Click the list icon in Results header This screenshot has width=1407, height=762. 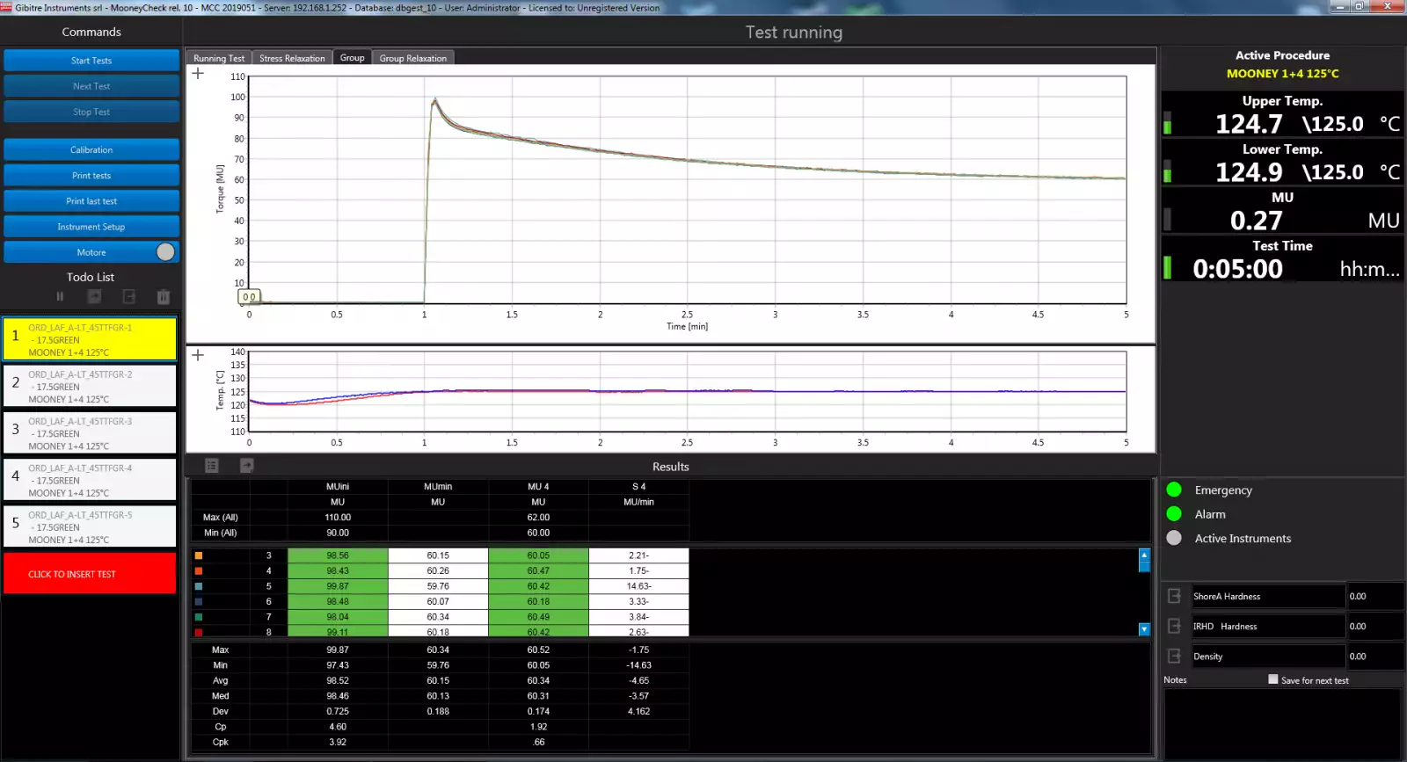click(x=212, y=466)
